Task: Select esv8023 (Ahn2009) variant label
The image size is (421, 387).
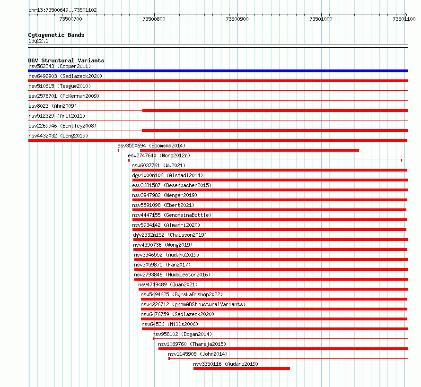Action: tap(53, 106)
